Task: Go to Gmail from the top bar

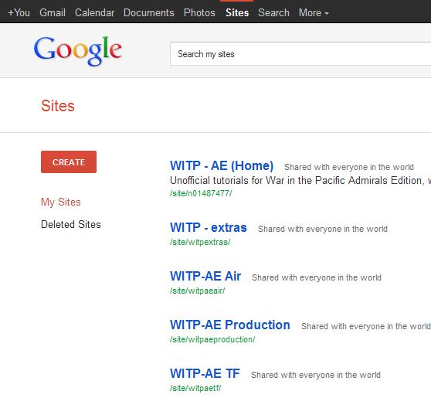Action: [x=53, y=12]
